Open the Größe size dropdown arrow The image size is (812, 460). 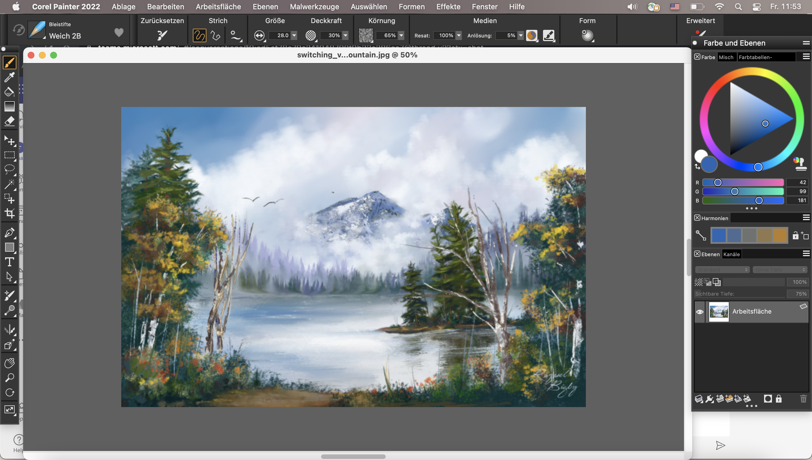pos(294,35)
